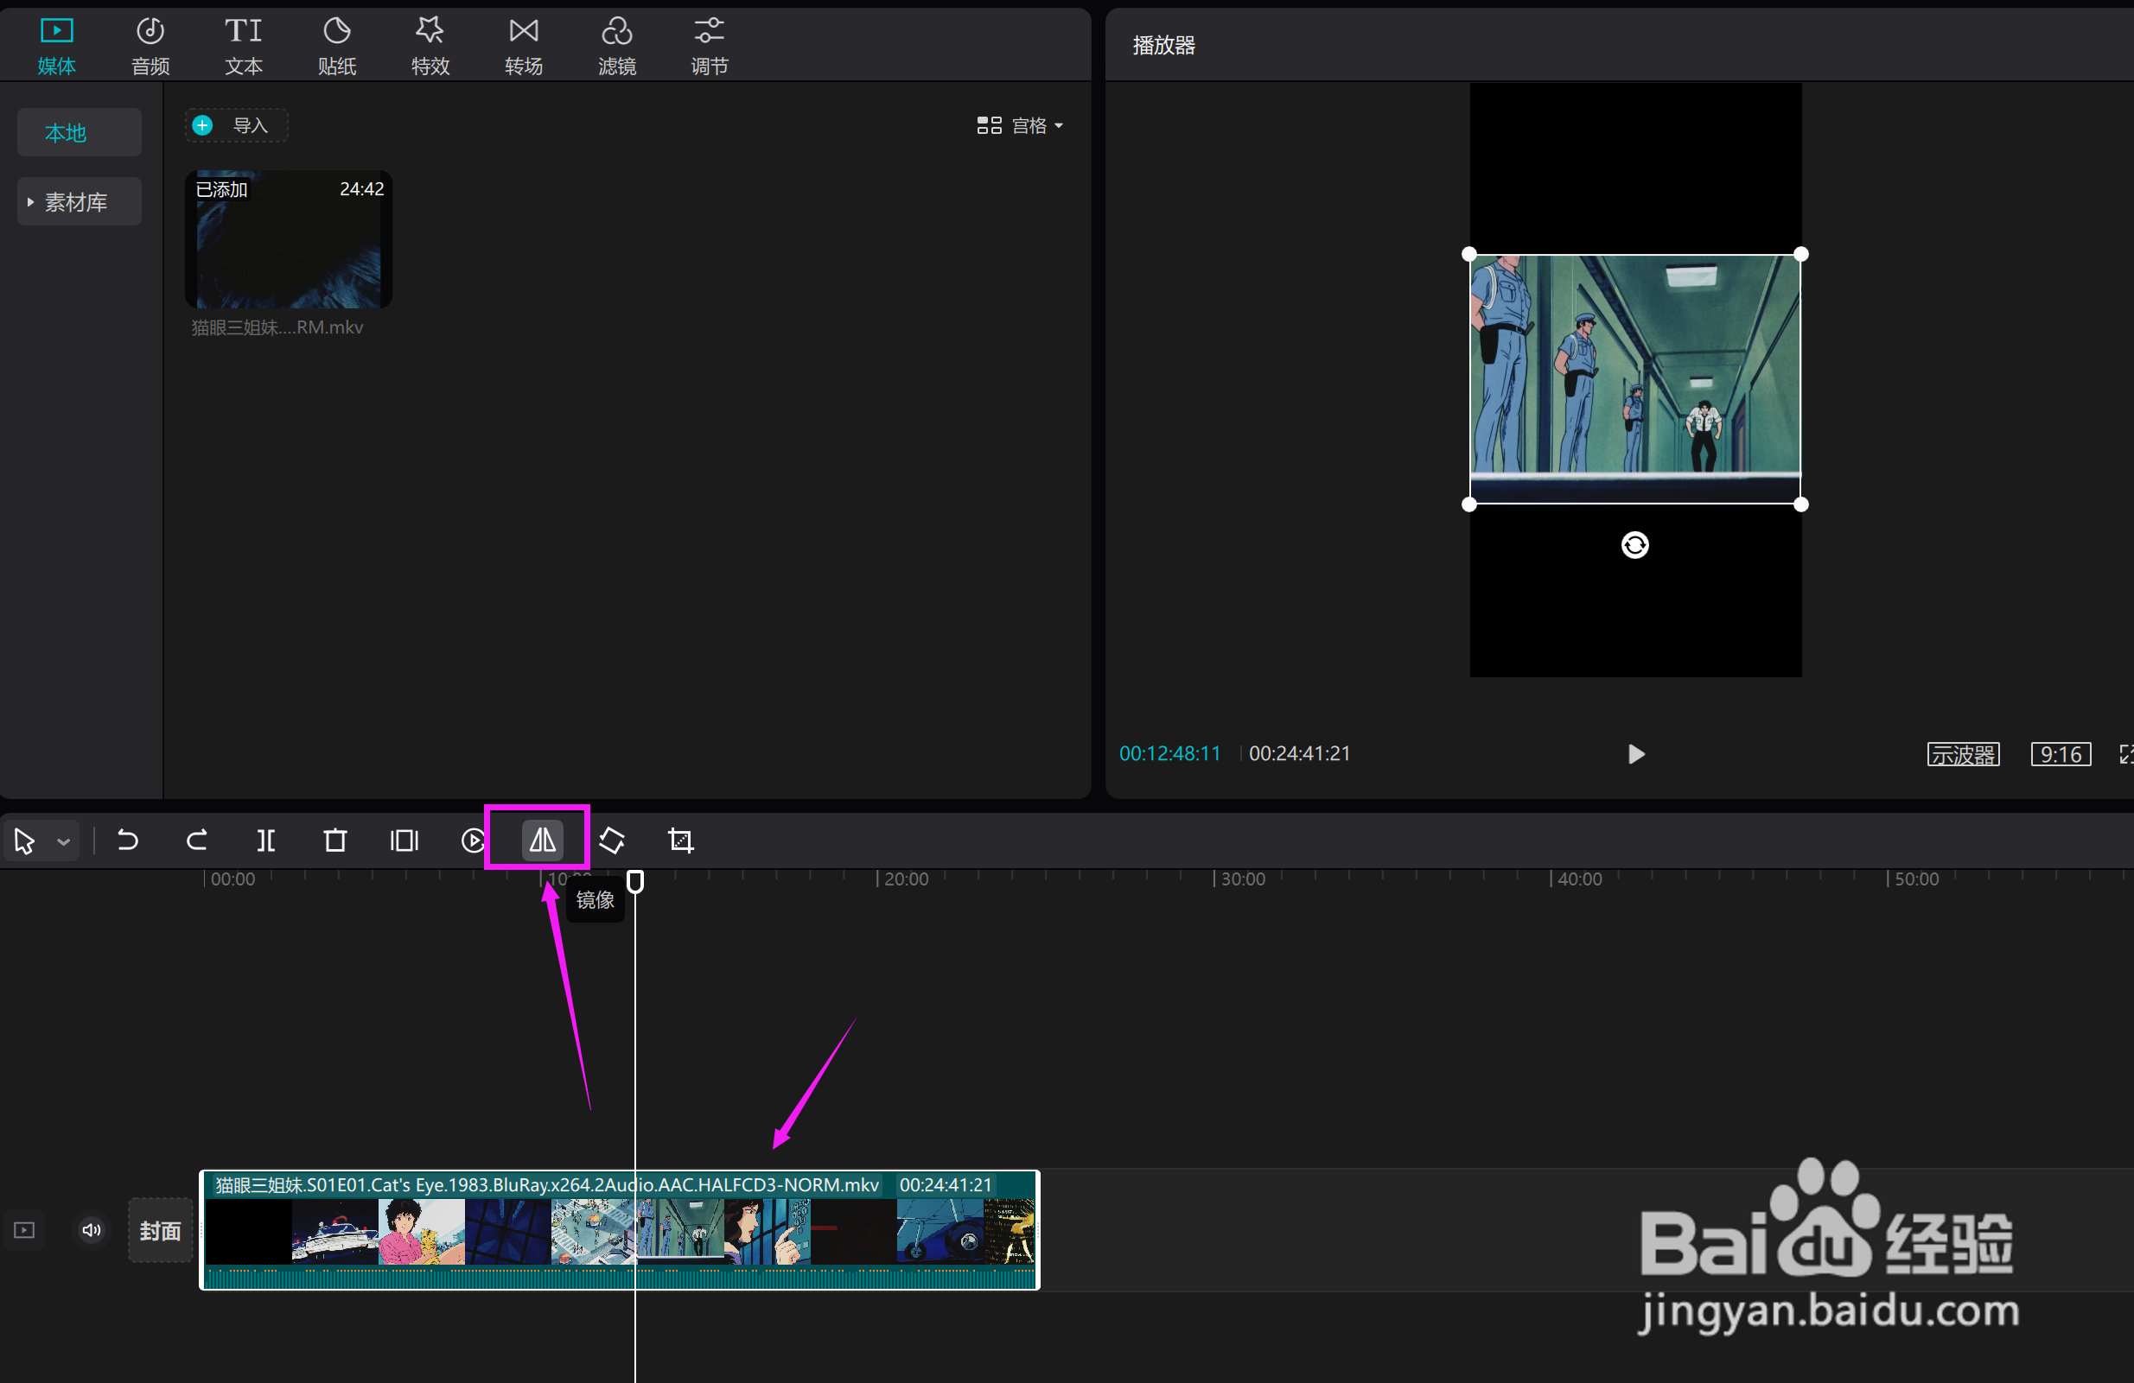Click the current timecode 00:12:48:11
Screen dimensions: 2134x1383
pos(1169,754)
